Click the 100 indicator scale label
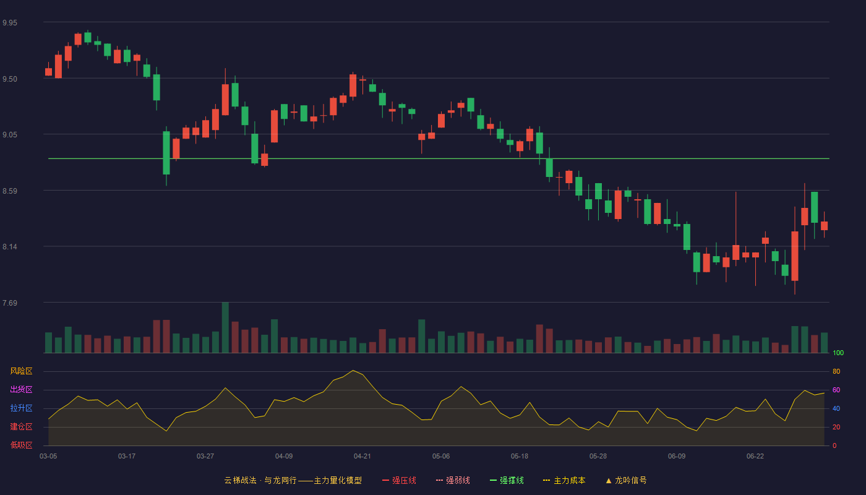 point(838,353)
